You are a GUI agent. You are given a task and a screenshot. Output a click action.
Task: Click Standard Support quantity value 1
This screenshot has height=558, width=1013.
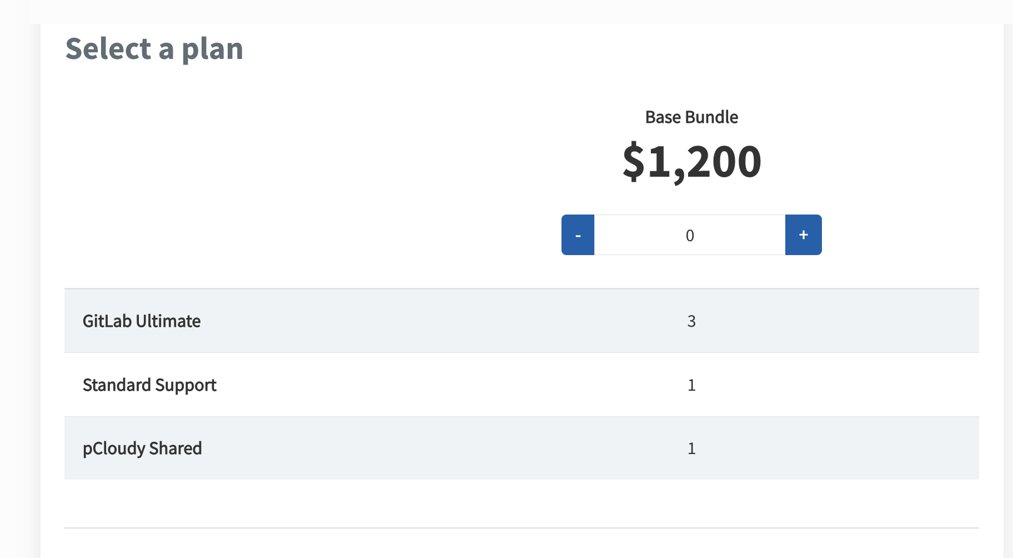691,385
